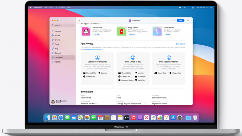The image size is (242, 136).
Task: Open Calendar from the Dock
Action: 100,118
